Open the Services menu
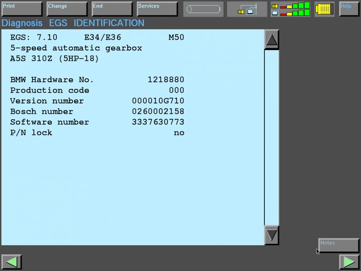Image resolution: width=361 pixels, height=271 pixels. point(157,9)
